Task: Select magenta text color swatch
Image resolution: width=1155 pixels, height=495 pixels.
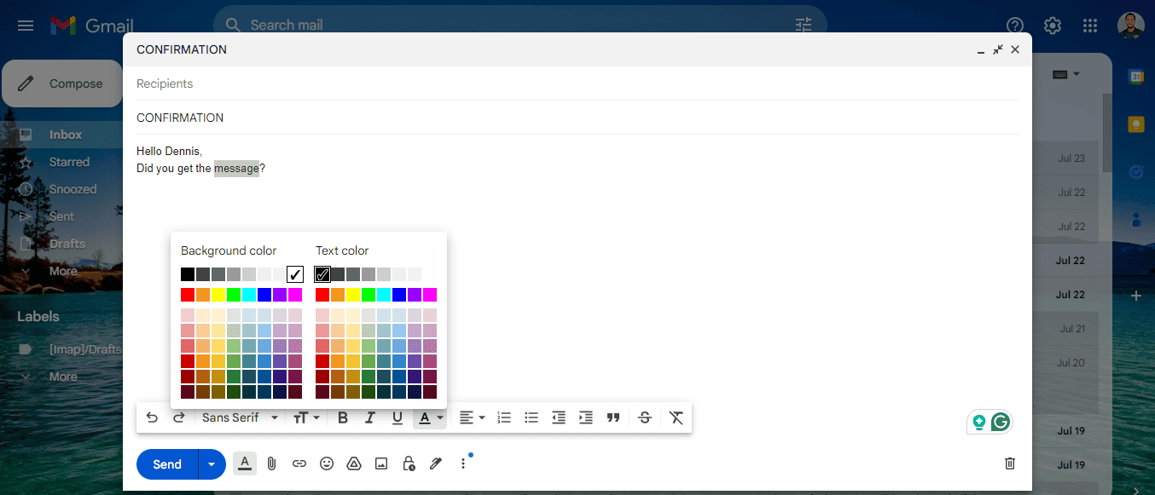Action: pyautogui.click(x=430, y=295)
